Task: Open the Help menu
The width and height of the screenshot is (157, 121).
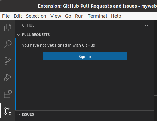Action: (x=116, y=16)
